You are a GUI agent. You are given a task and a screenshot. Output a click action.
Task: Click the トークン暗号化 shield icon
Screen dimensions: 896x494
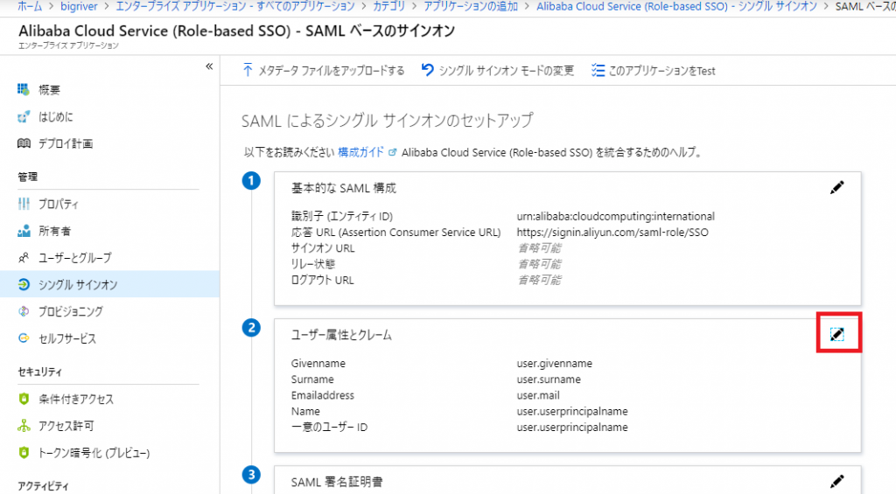[x=24, y=452]
